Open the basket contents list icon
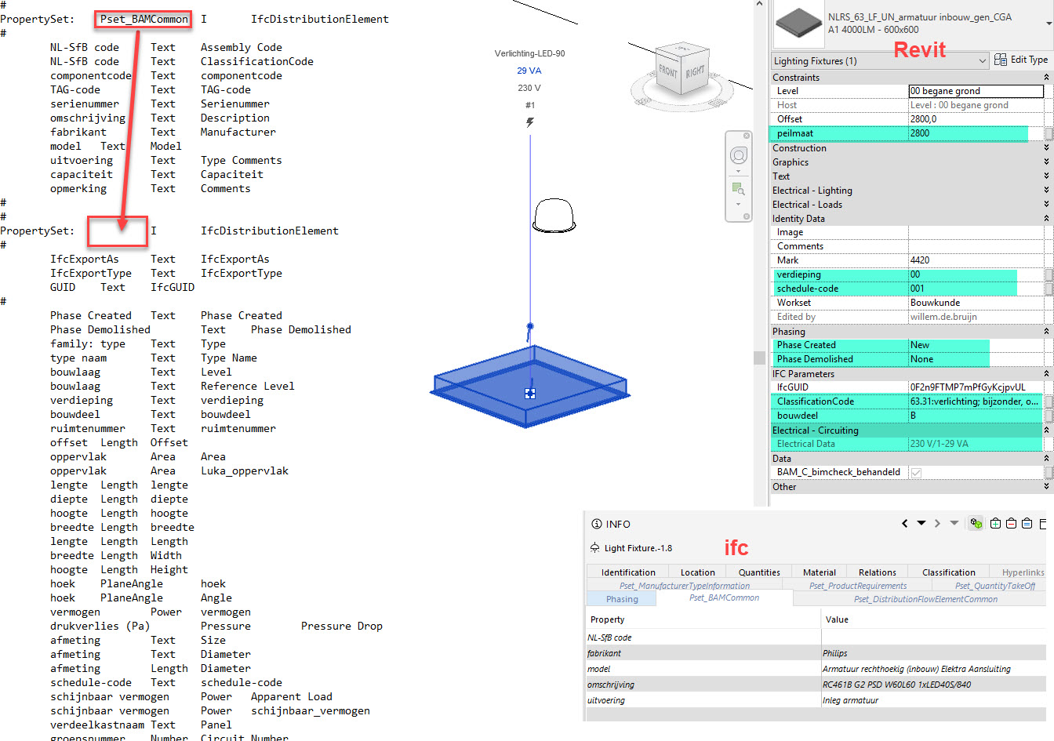The height and width of the screenshot is (741, 1054). click(1026, 523)
